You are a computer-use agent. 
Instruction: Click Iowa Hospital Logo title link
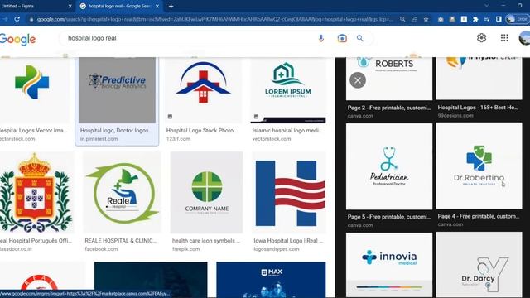[289, 241]
